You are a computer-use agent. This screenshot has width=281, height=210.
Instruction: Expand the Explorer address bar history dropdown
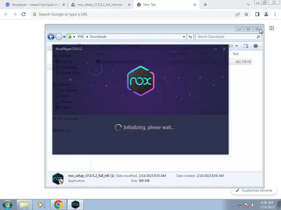point(184,37)
